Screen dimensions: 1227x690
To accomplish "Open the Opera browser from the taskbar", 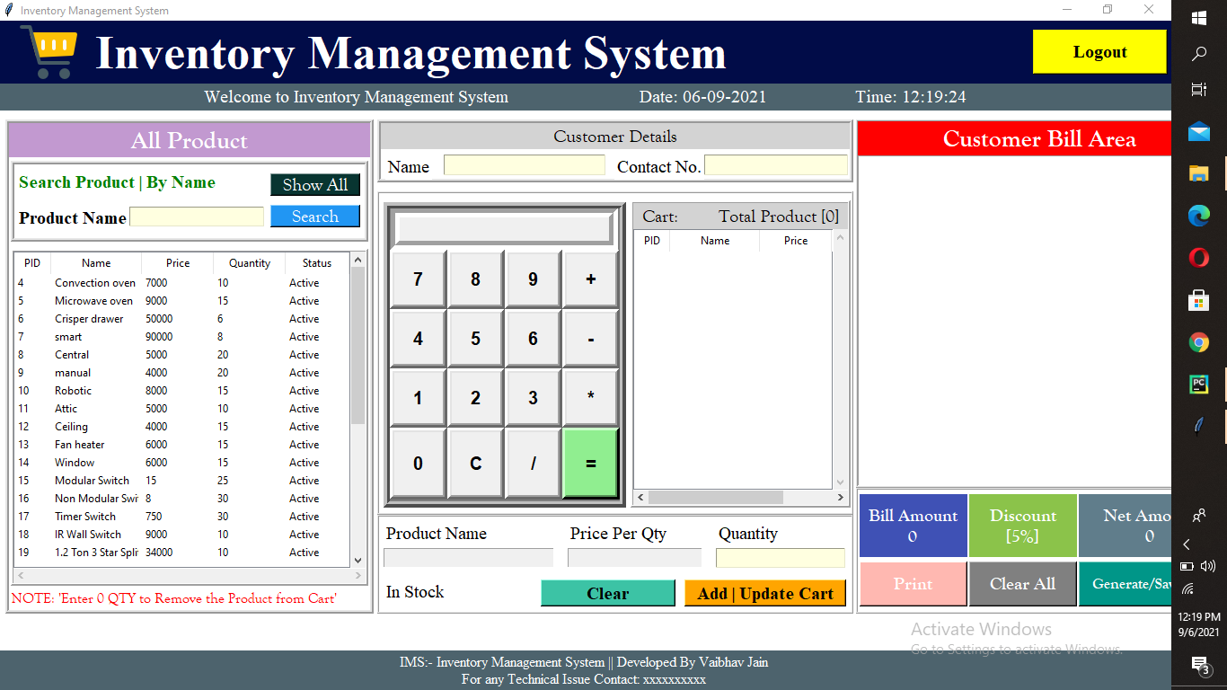I will [1198, 258].
